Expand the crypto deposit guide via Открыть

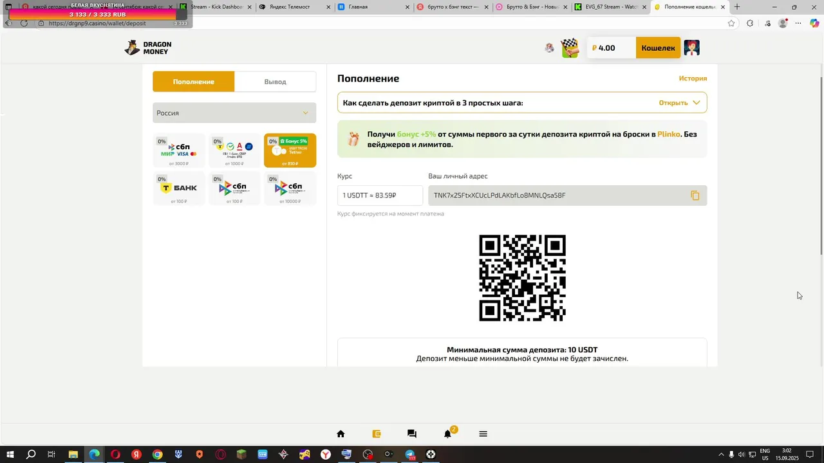tap(679, 103)
